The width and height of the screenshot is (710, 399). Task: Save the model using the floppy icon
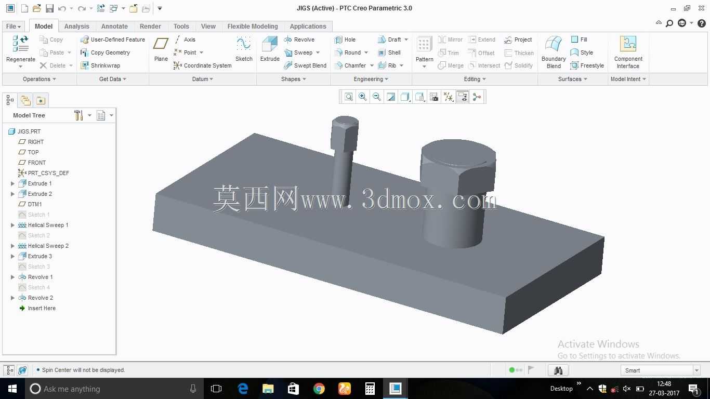(49, 8)
